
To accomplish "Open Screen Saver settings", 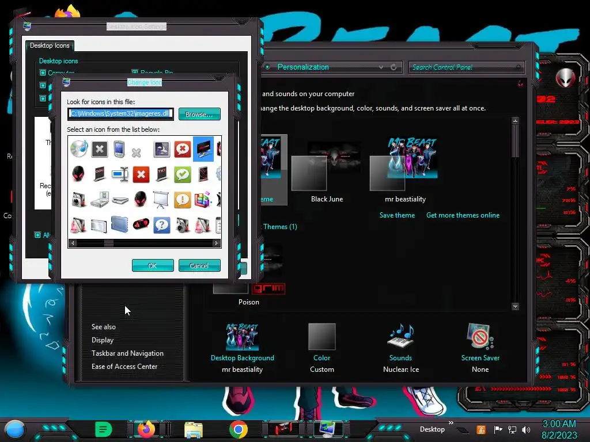I will coord(481,347).
